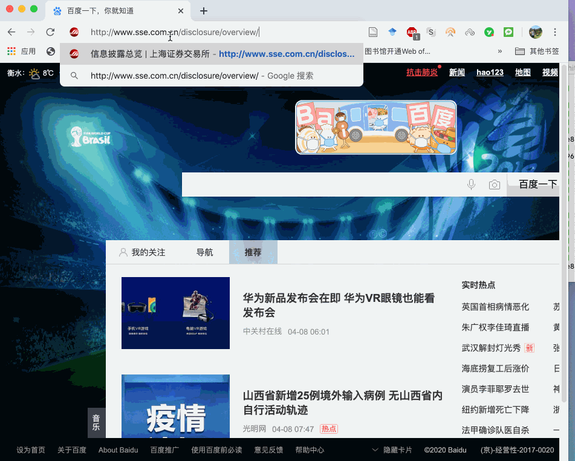Open hot topic 英国首相病情恶化
Image resolution: width=575 pixels, height=461 pixels.
pyautogui.click(x=495, y=307)
